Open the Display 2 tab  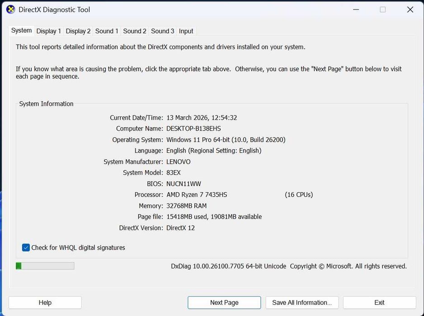[78, 31]
